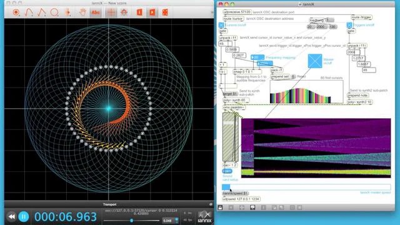The height and width of the screenshot is (225, 400).
Task: Click the colorful 60 first cursors multislider
Action: (307, 92)
